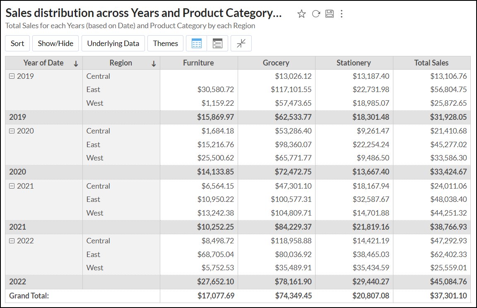The width and height of the screenshot is (477, 308).
Task: Collapse the 2020 year group
Action: [x=12, y=131]
